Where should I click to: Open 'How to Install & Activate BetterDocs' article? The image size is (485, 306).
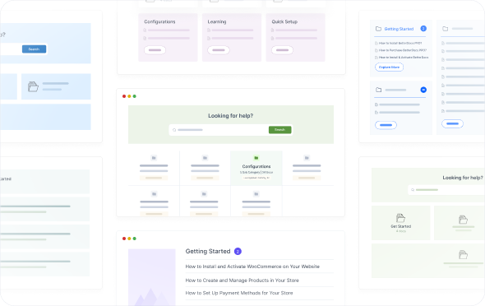click(x=404, y=58)
